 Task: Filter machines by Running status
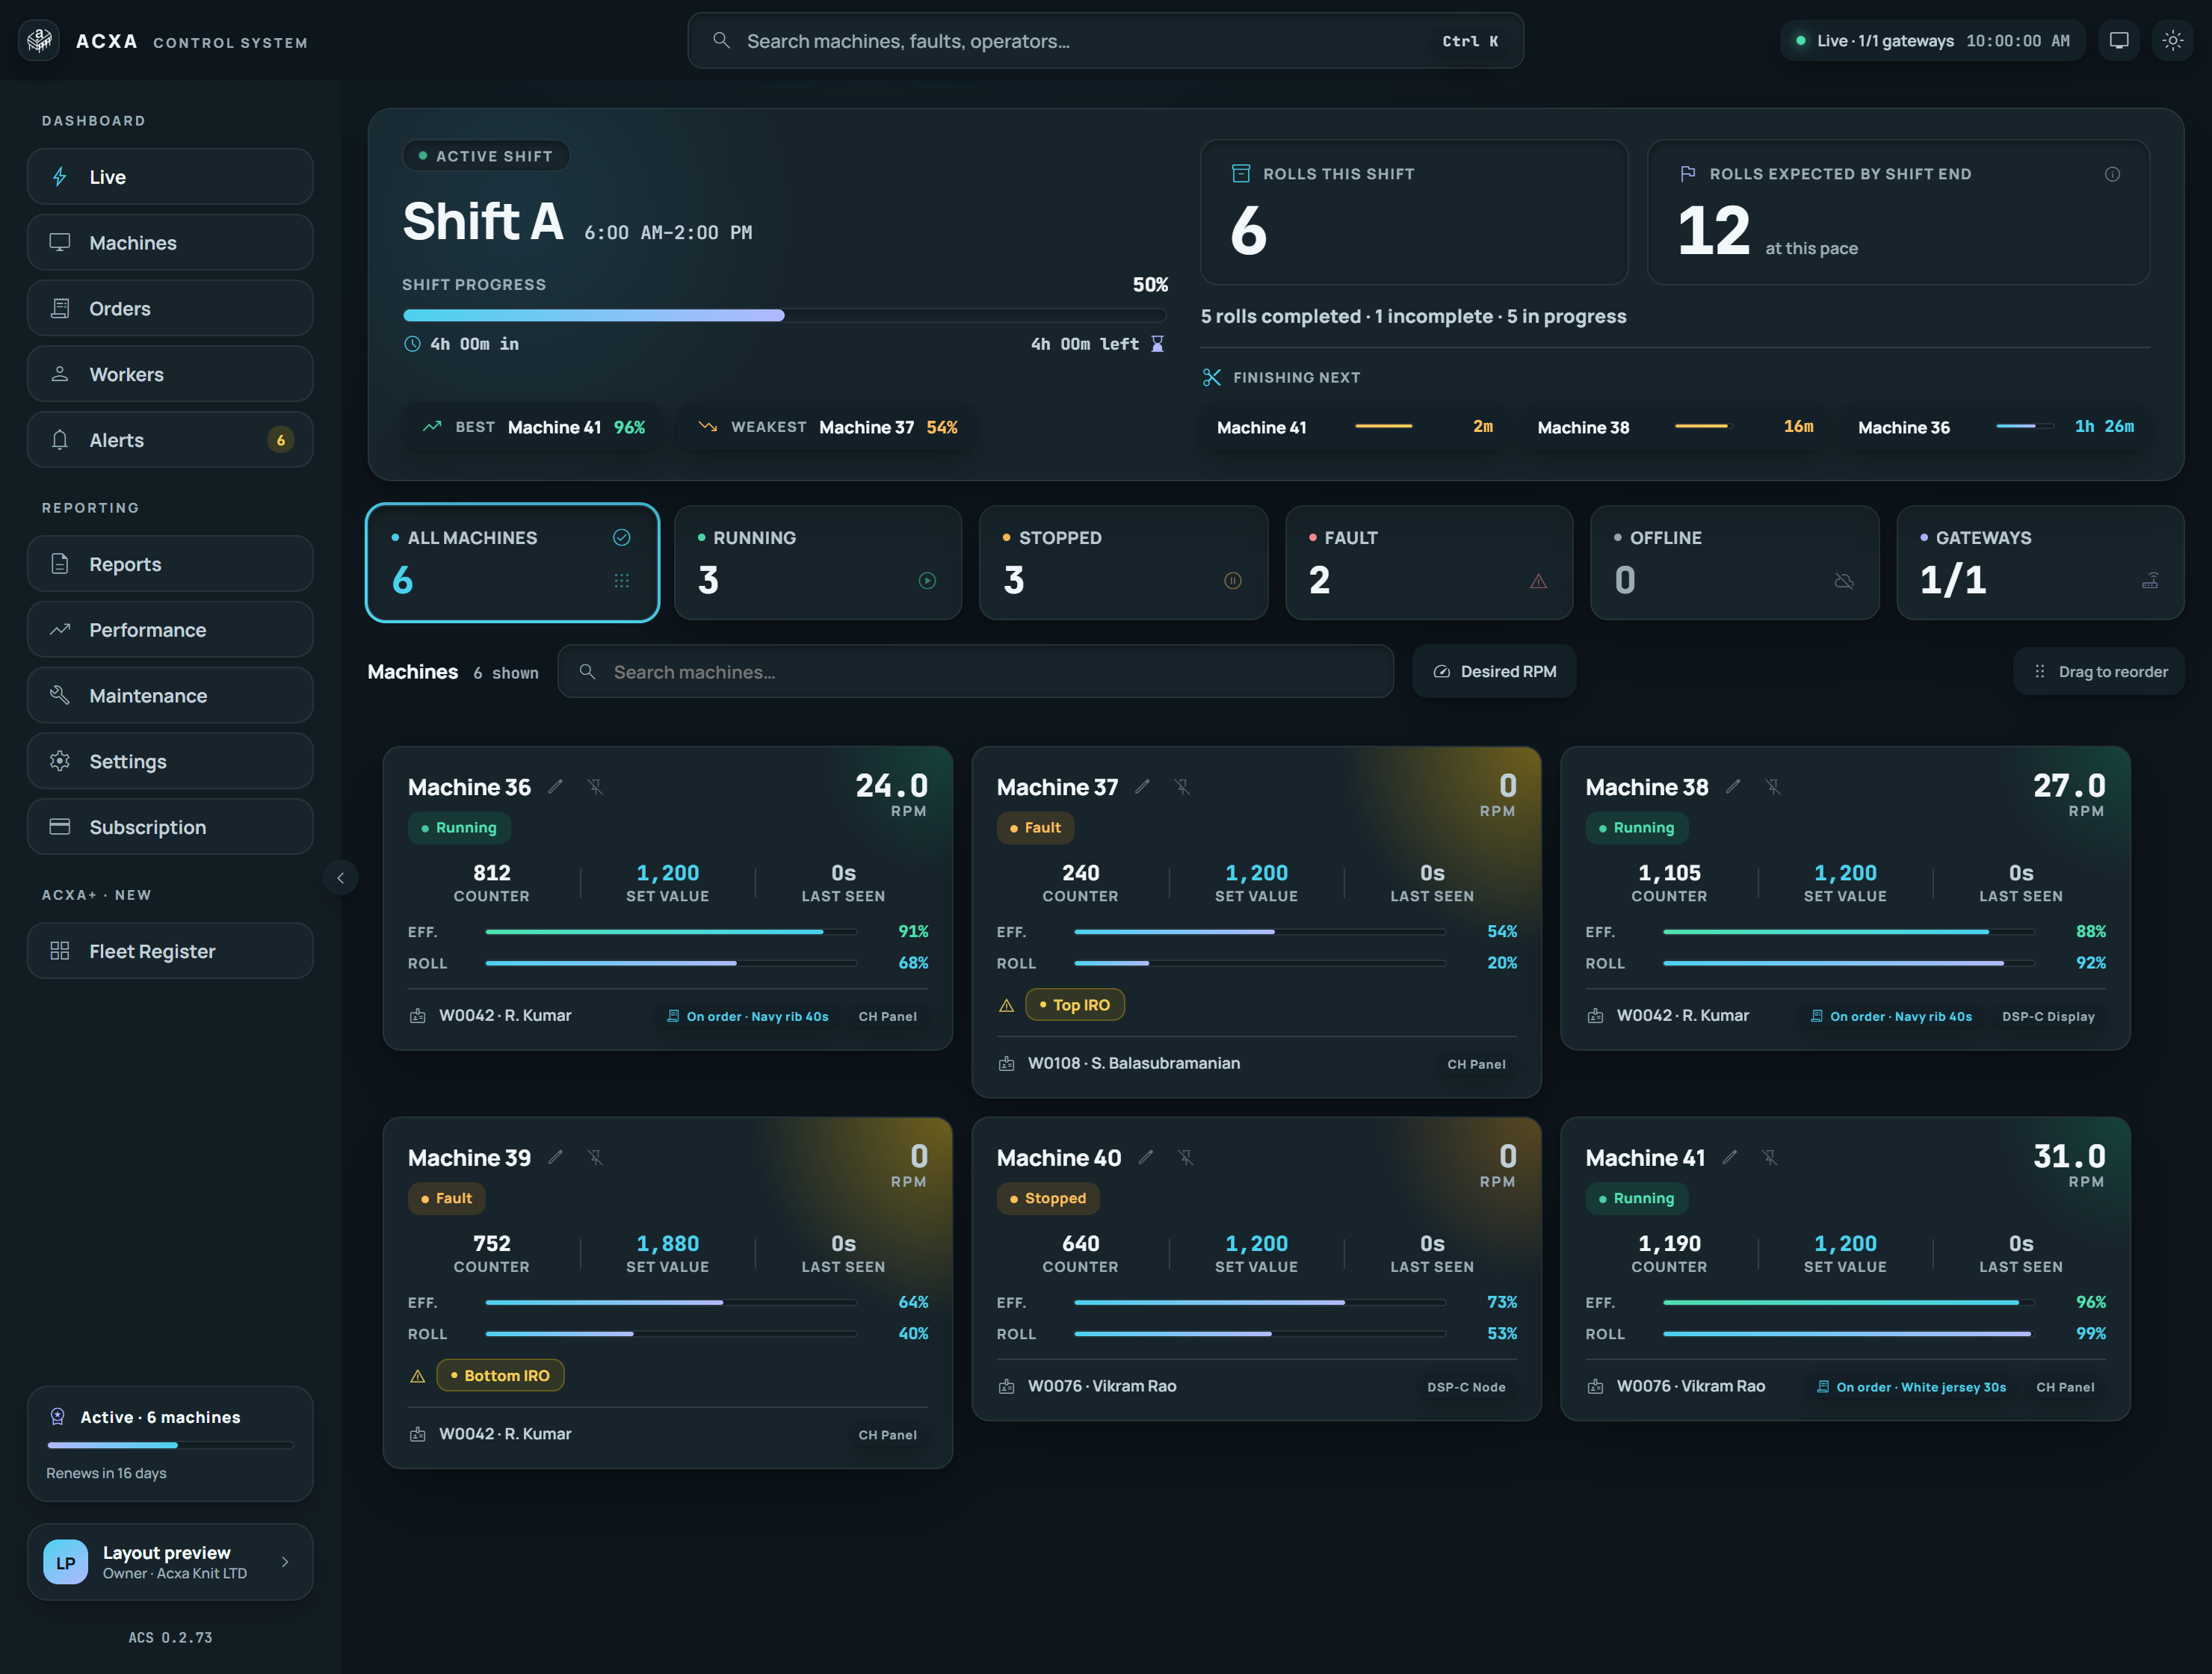818,563
